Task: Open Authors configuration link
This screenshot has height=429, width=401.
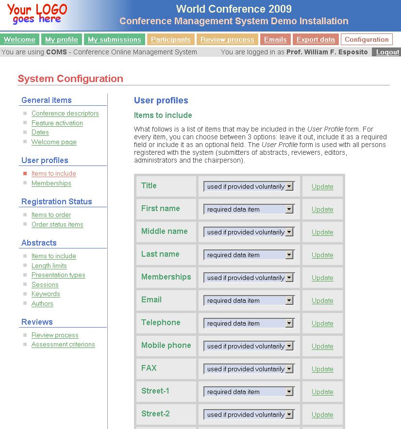Action: pos(42,304)
